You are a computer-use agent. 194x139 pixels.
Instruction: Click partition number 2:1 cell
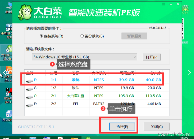pos(54,96)
